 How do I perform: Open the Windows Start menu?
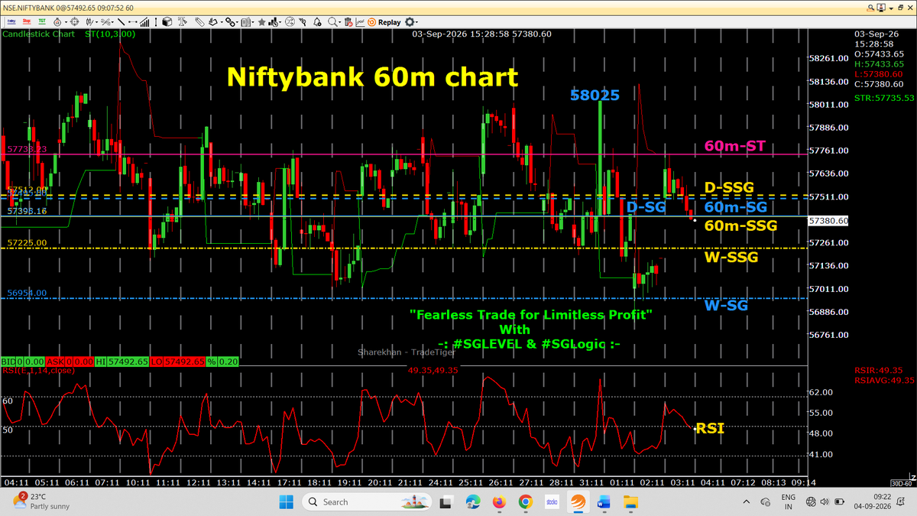coord(286,501)
